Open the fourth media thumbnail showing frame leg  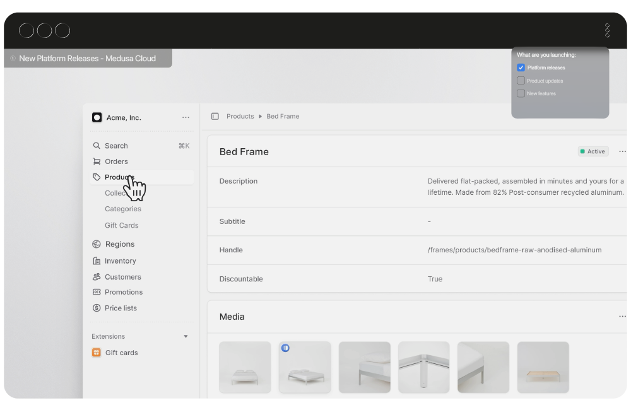tap(424, 367)
